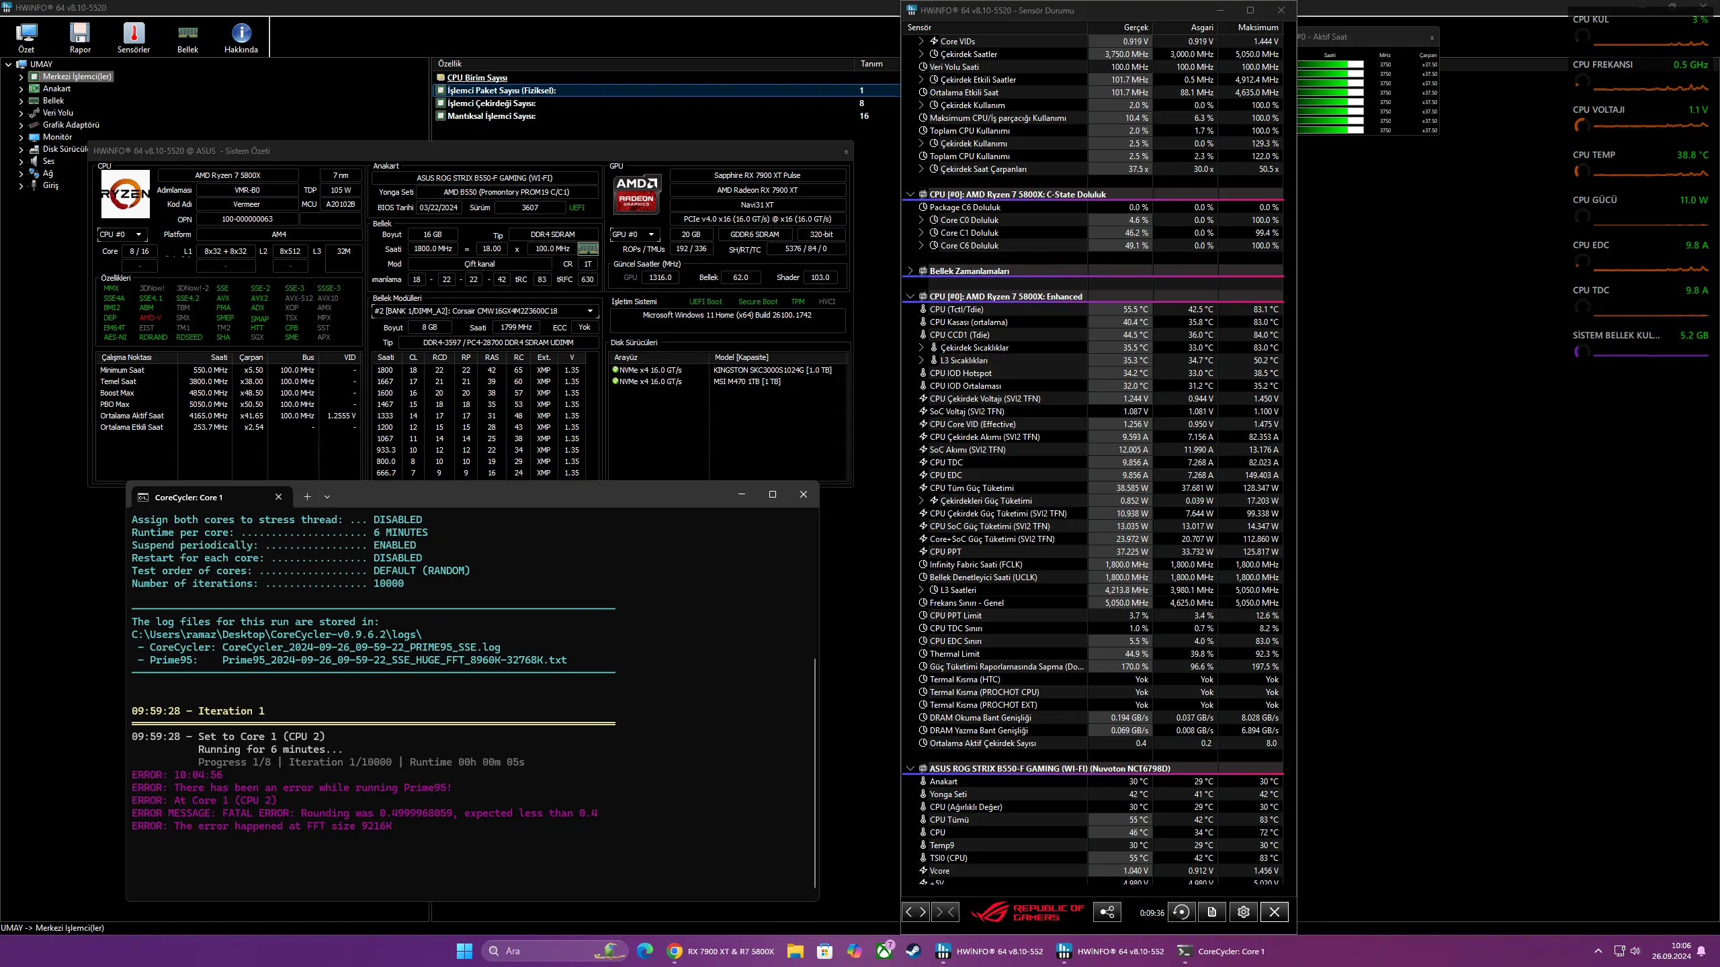Open sensor settings gear icon

point(1244,911)
